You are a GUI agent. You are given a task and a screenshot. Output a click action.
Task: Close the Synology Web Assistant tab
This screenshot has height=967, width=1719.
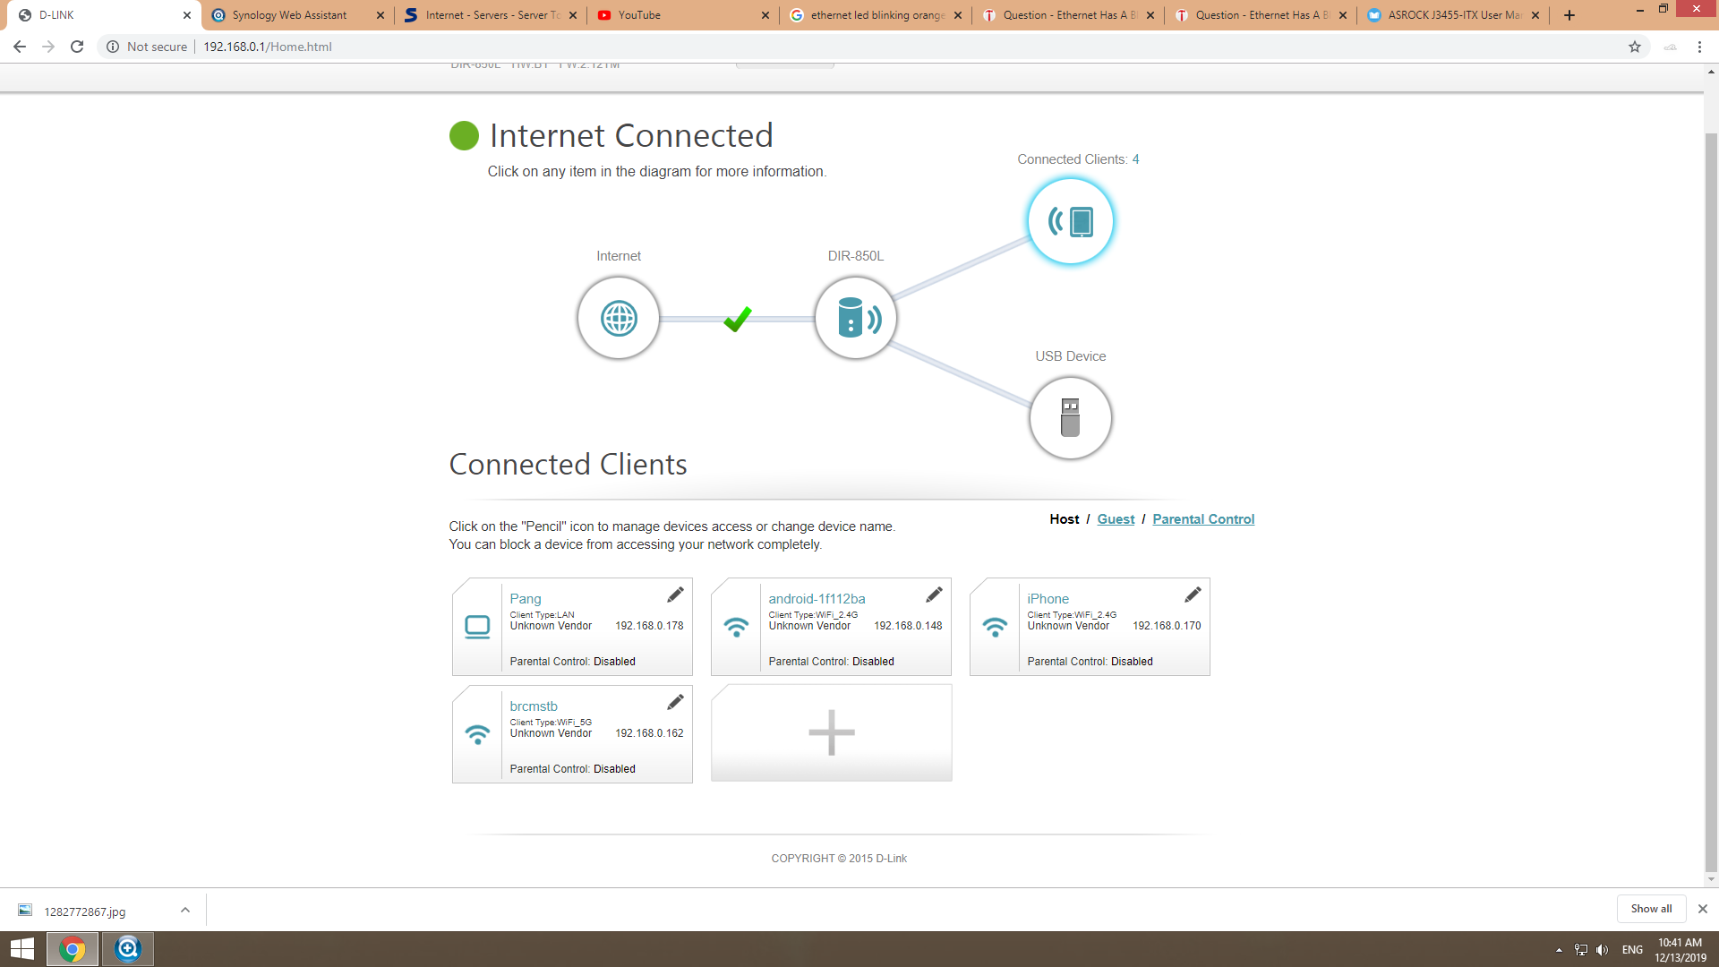click(381, 15)
